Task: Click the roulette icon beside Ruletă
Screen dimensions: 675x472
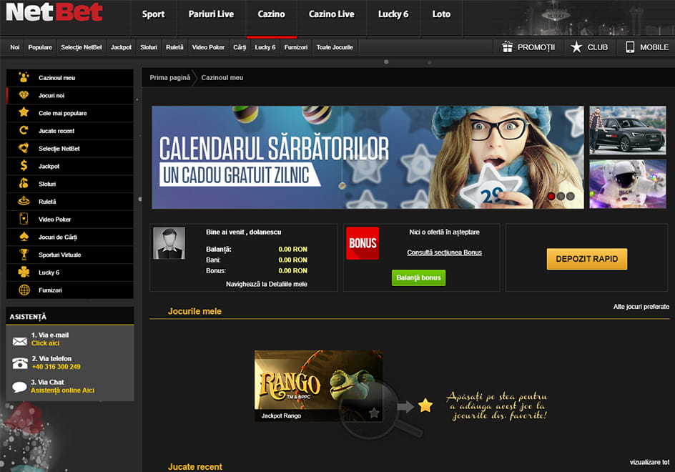Action: [24, 201]
